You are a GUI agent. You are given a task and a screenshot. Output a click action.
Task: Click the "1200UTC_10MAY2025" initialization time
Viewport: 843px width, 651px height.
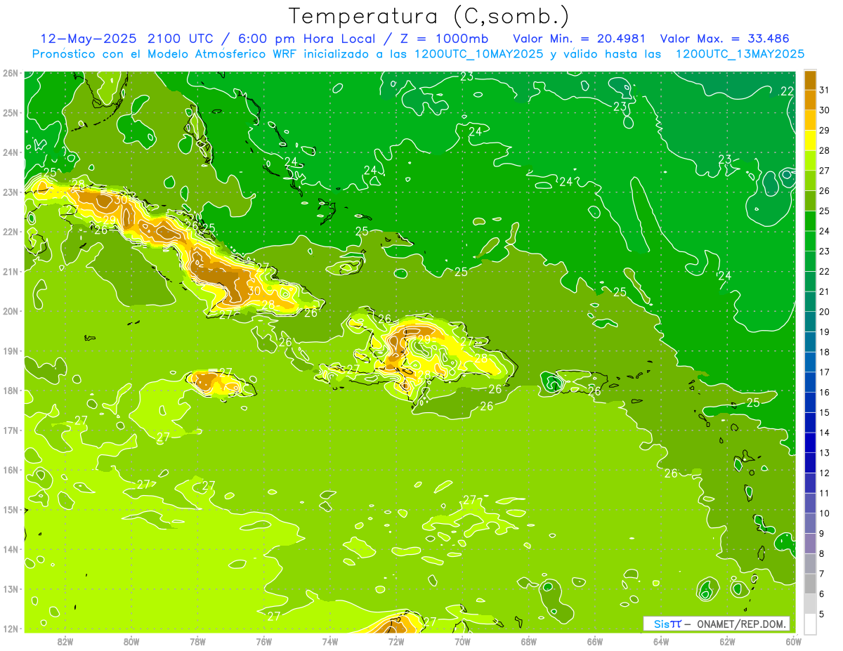click(478, 54)
